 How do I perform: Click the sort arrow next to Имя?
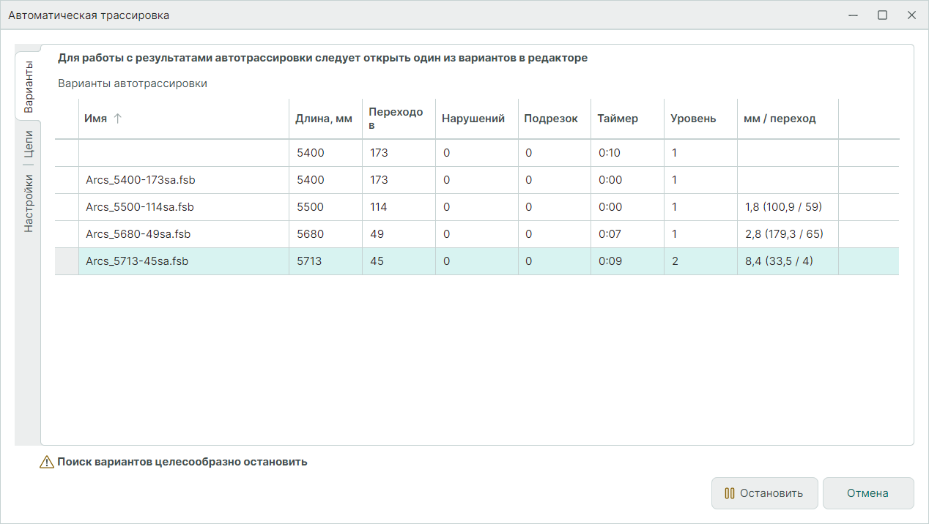coord(117,119)
